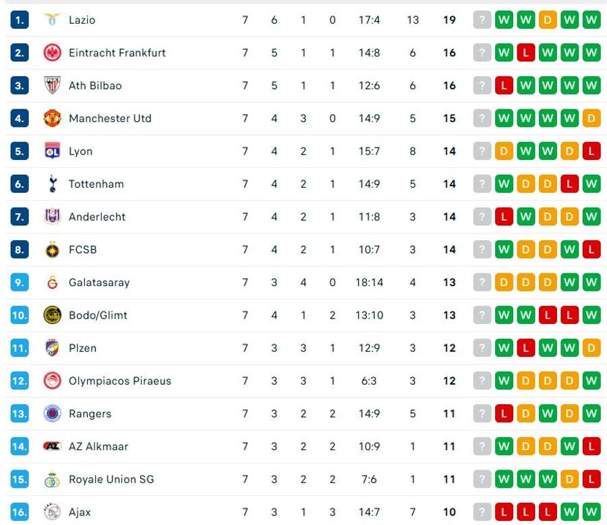607x525 pixels.
Task: Open the Royale Union SG team link
Action: (x=111, y=479)
